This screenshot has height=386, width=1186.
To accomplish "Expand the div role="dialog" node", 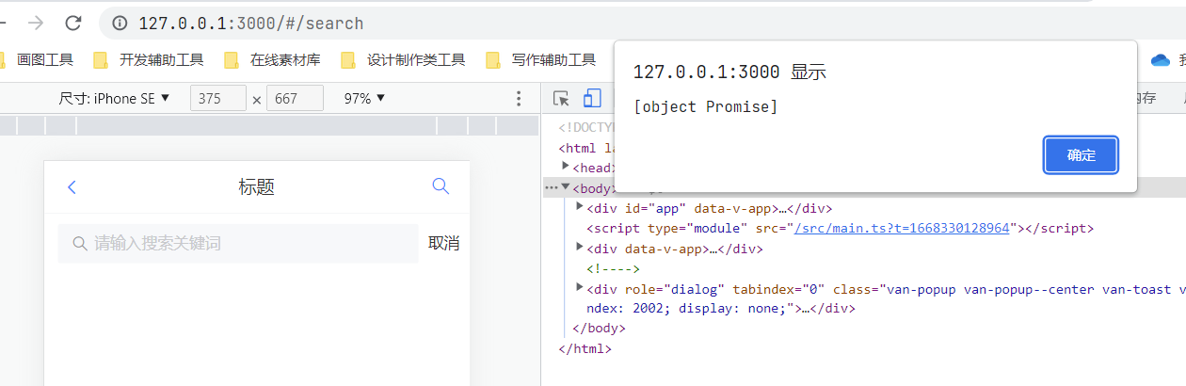I will [580, 288].
